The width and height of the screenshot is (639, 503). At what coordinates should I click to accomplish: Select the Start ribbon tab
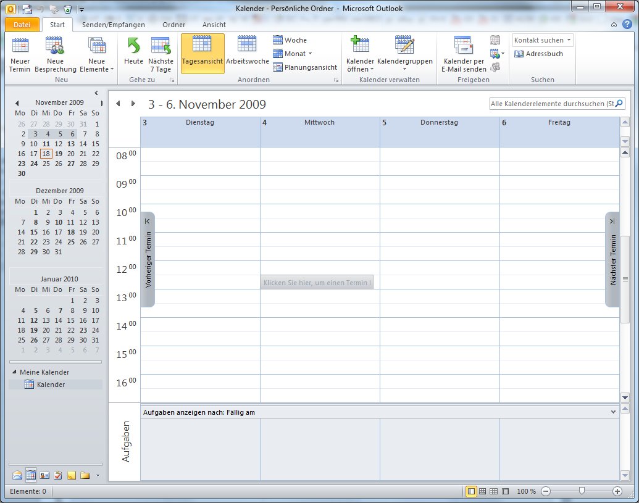point(57,25)
